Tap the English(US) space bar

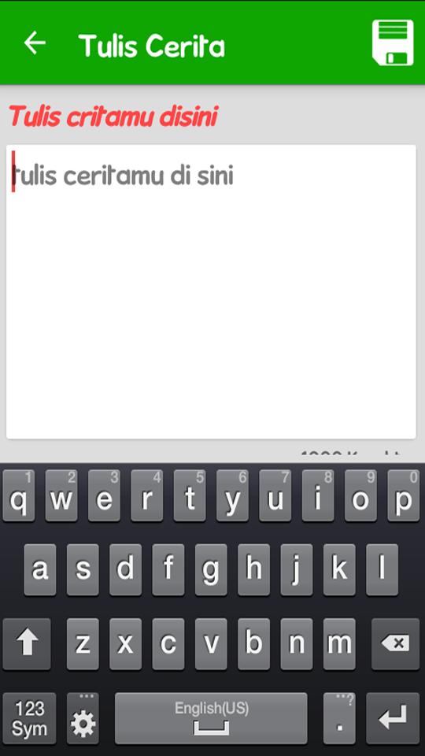click(211, 718)
